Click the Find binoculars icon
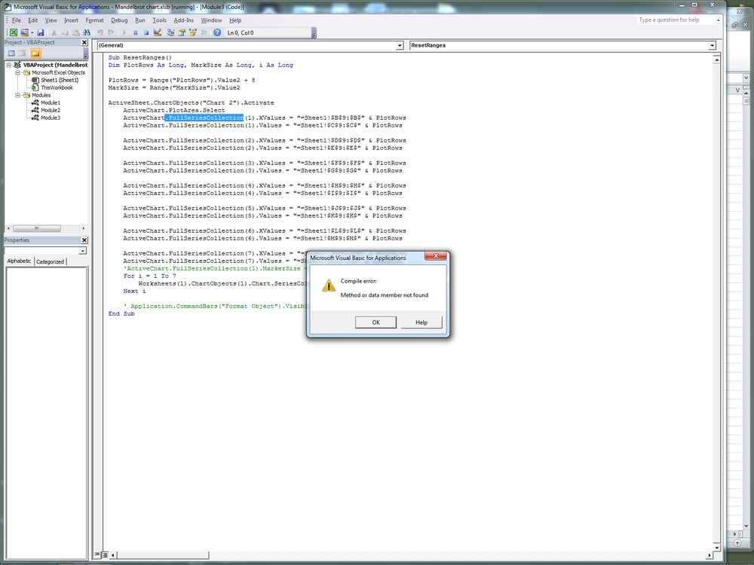754x565 pixels. tap(87, 33)
